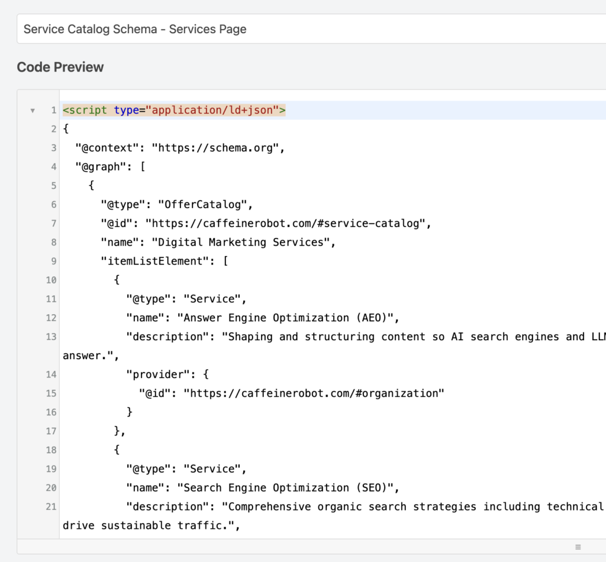Click the "Answer Engine Optimization (AEO)" name line
This screenshot has width=606, height=562.
click(x=263, y=318)
